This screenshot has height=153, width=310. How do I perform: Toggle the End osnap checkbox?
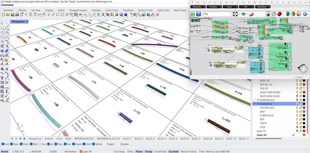3,144
